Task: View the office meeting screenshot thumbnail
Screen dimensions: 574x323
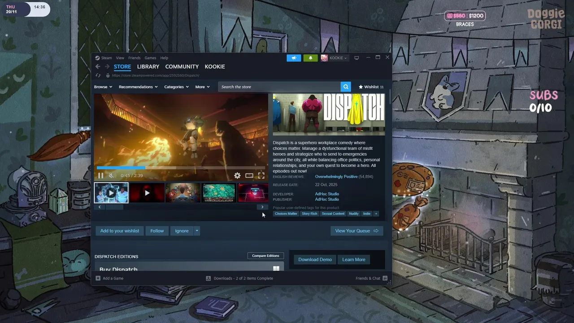Action: coord(183,193)
